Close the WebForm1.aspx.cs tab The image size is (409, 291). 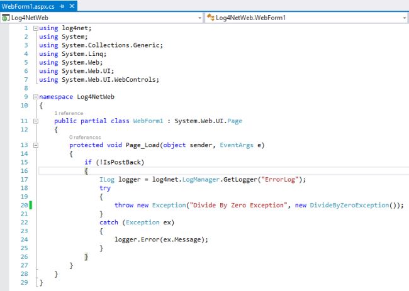coord(72,6)
